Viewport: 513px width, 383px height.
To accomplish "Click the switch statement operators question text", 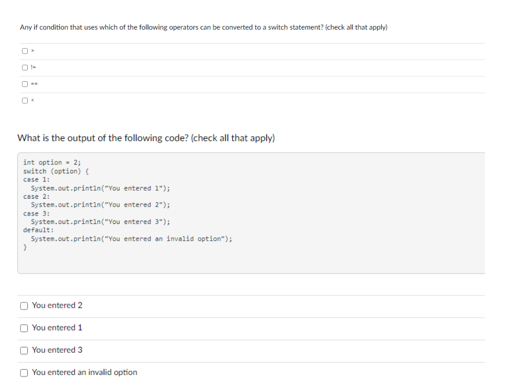I will (203, 27).
